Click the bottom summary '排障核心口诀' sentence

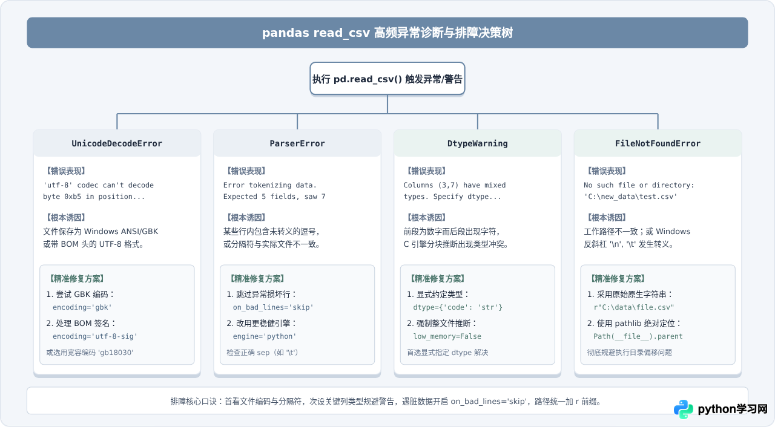pyautogui.click(x=387, y=401)
